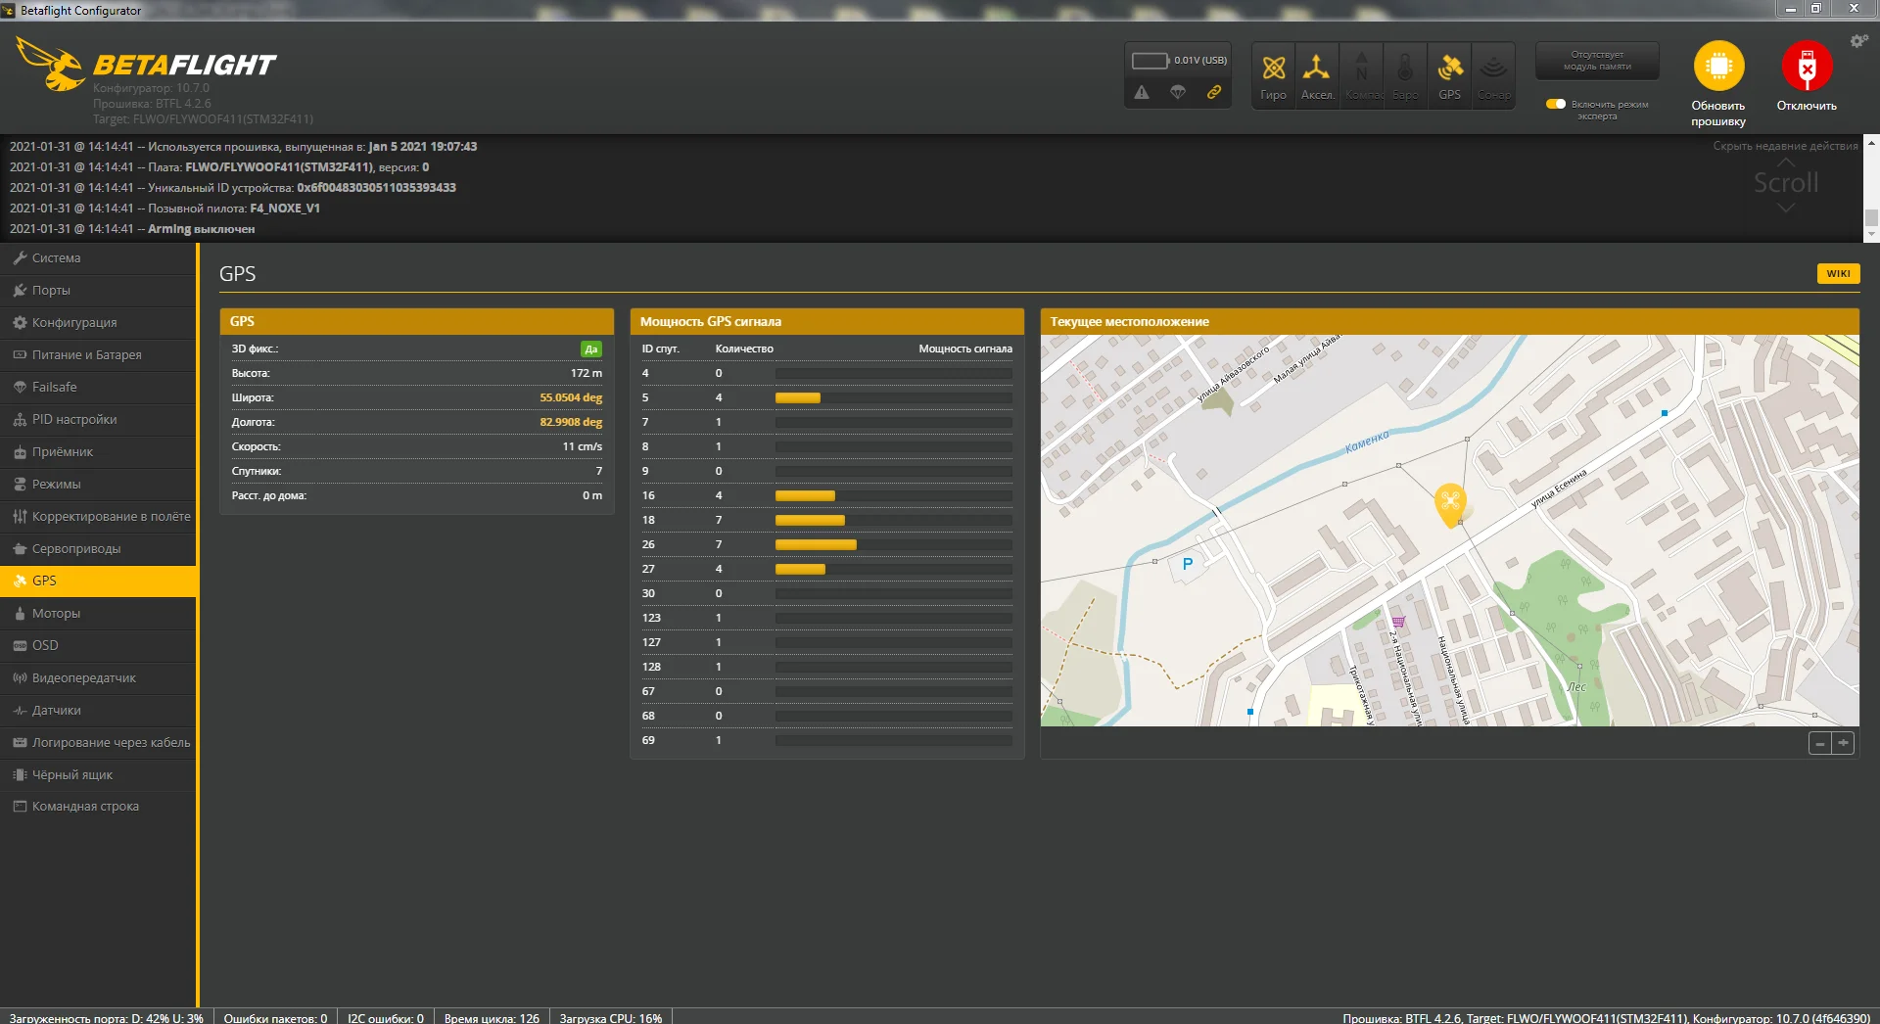
Task: Open the PID settings tab
Action: [x=73, y=420]
